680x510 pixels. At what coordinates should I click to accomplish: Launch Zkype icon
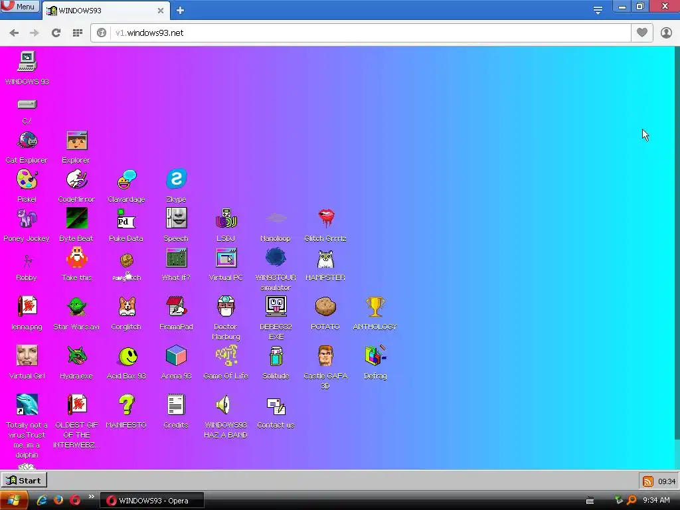click(x=176, y=179)
